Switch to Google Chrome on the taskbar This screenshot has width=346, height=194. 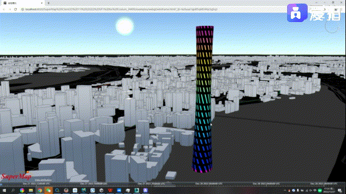(x=39, y=190)
